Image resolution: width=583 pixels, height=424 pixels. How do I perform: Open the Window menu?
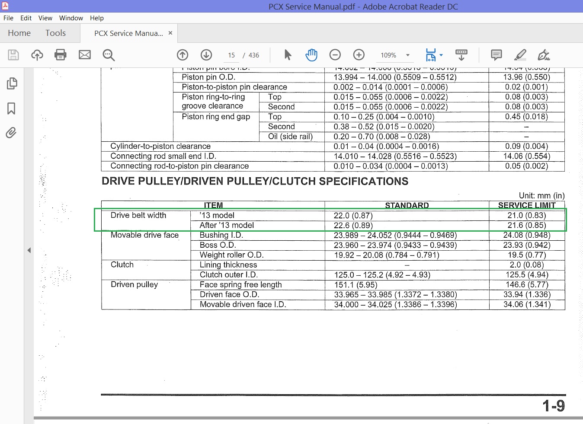tap(71, 18)
